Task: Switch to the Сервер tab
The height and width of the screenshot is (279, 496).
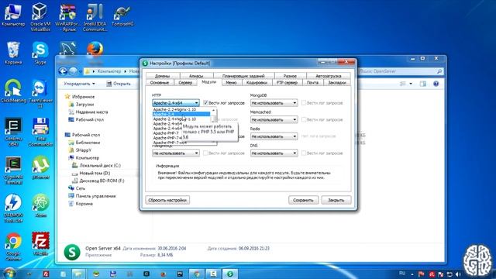Action: coord(185,83)
